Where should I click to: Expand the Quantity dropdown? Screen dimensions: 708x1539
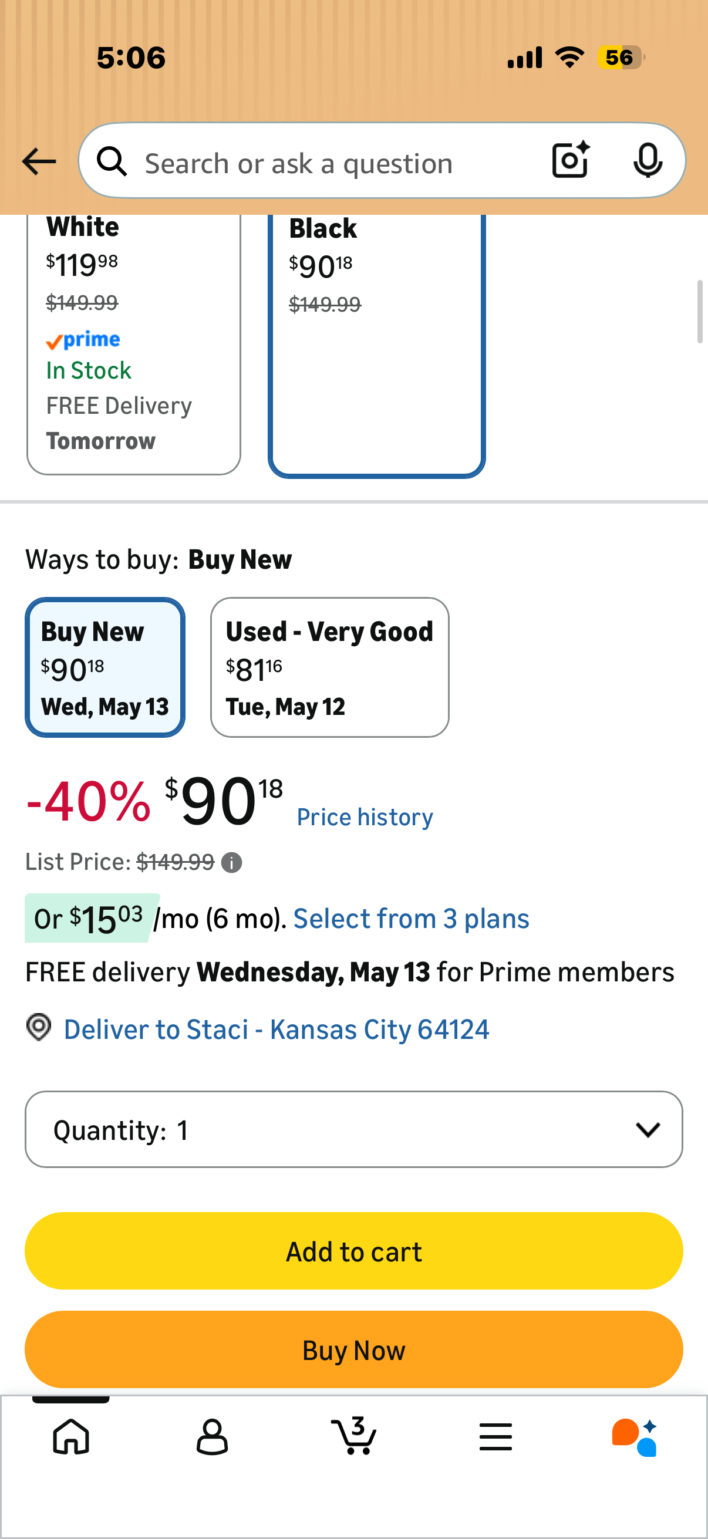(353, 1129)
